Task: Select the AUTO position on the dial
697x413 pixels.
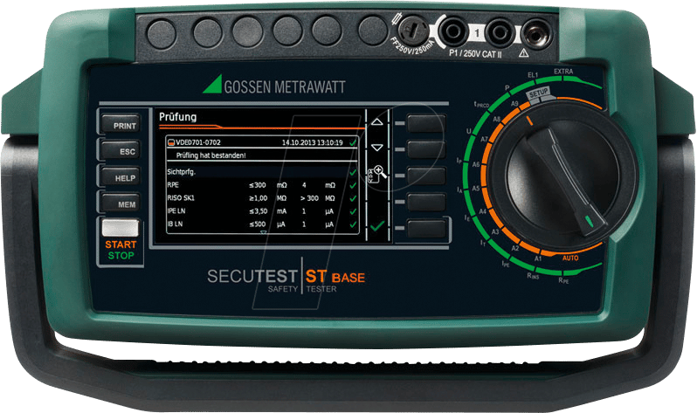Action: coord(570,258)
